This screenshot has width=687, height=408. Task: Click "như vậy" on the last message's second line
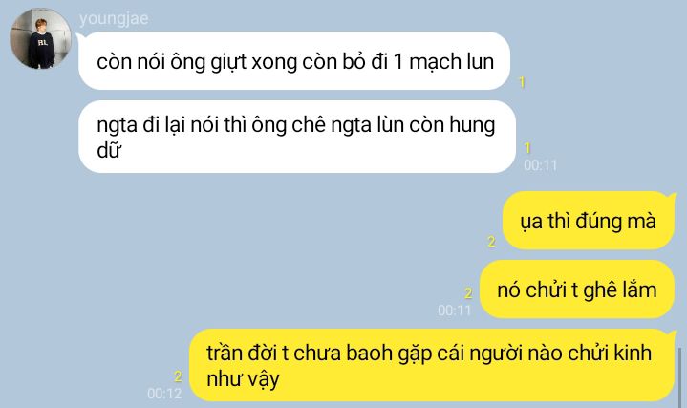243,379
